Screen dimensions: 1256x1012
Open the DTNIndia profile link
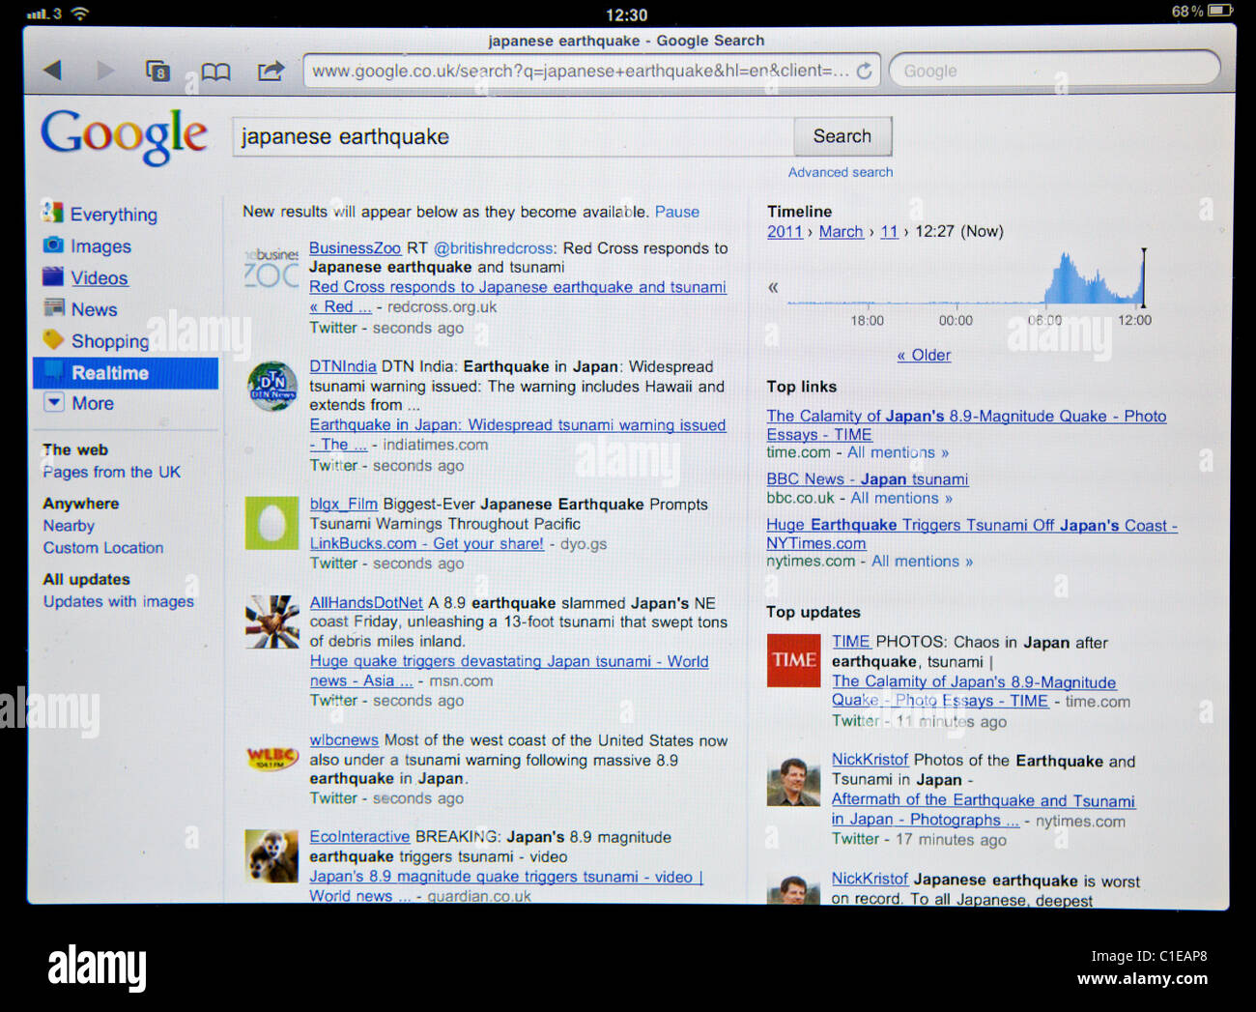[x=343, y=366]
